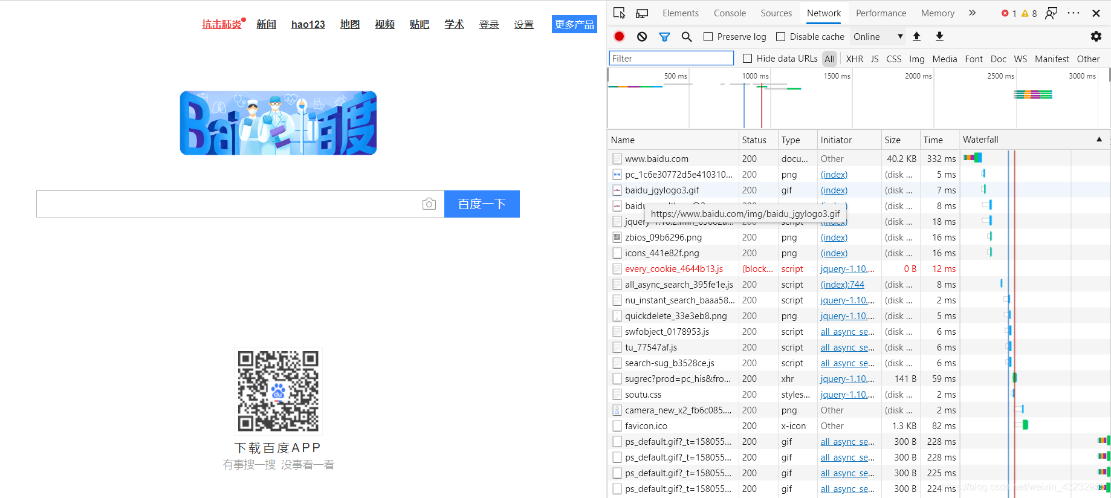Open the 新闻 link
1111x498 pixels.
(x=266, y=24)
